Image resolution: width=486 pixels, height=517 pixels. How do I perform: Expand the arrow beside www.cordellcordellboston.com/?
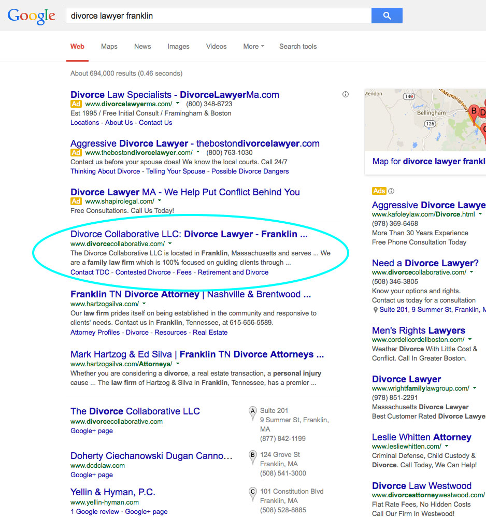[x=470, y=339]
